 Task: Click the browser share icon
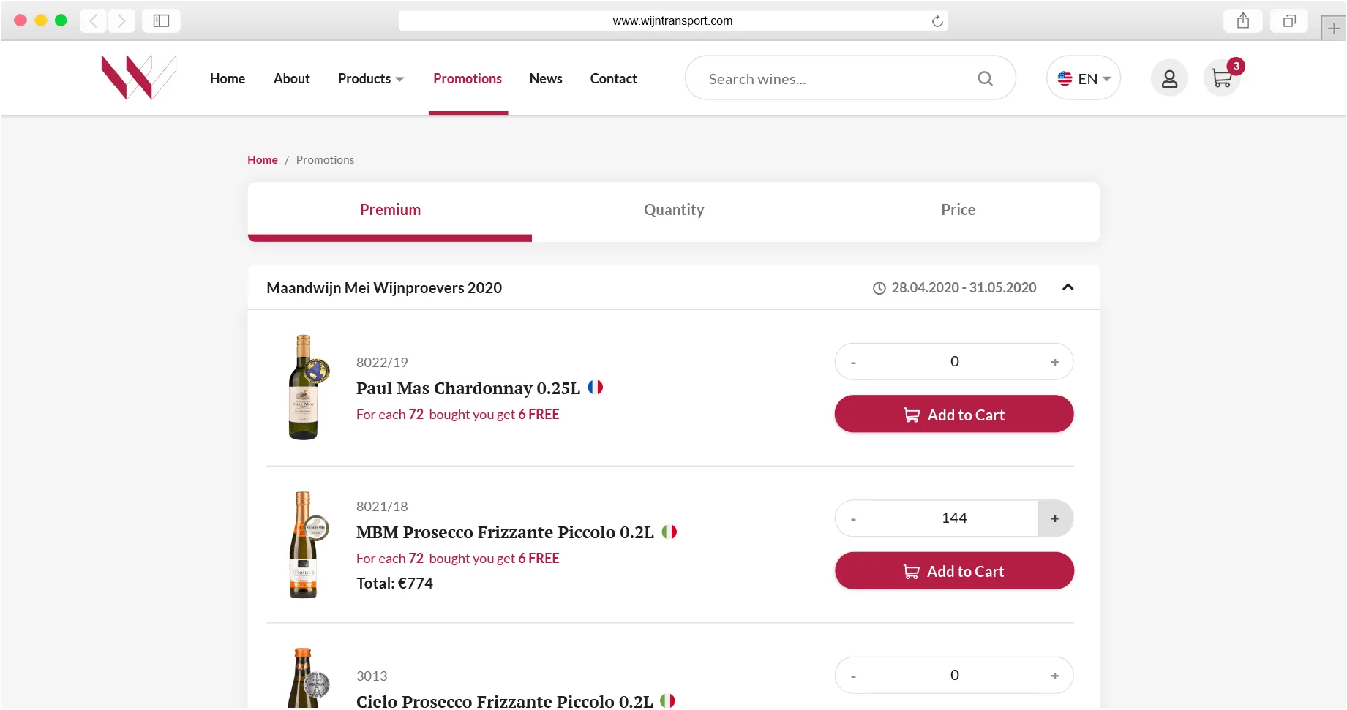[1243, 20]
